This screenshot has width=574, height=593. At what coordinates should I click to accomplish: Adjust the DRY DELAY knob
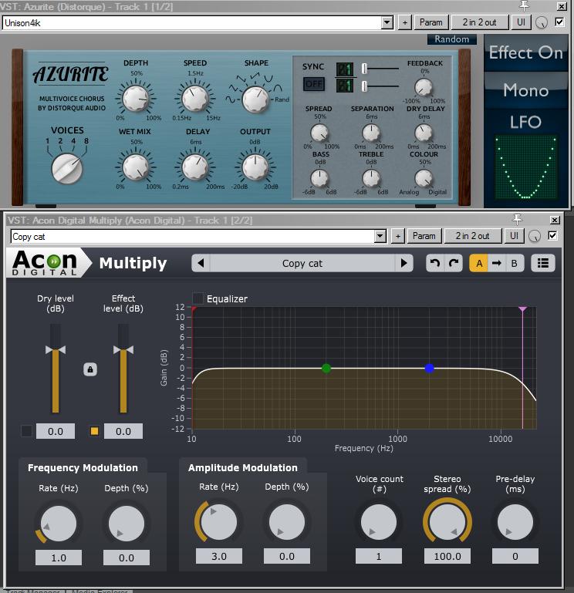(424, 133)
